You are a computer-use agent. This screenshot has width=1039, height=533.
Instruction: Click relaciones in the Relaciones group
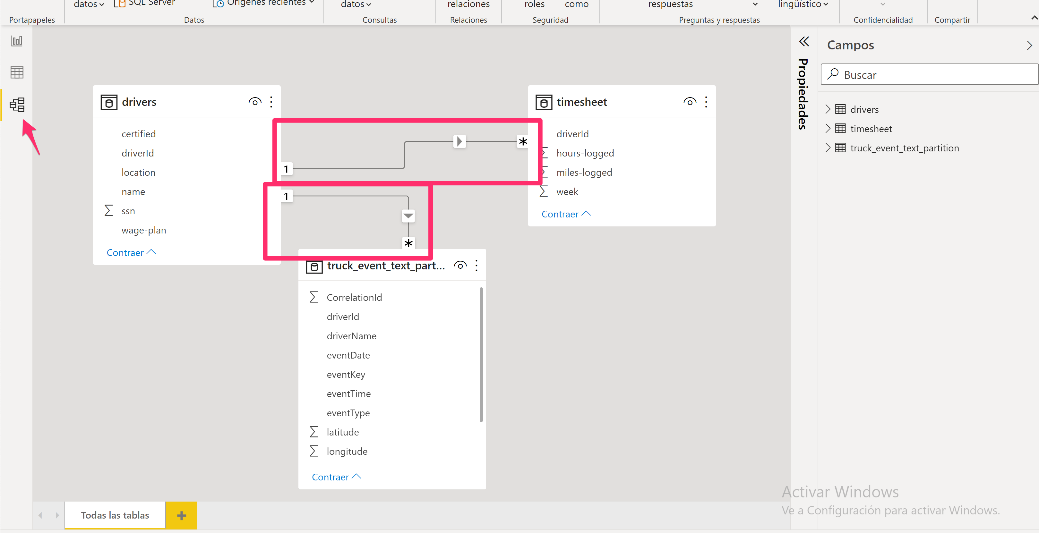468,4
